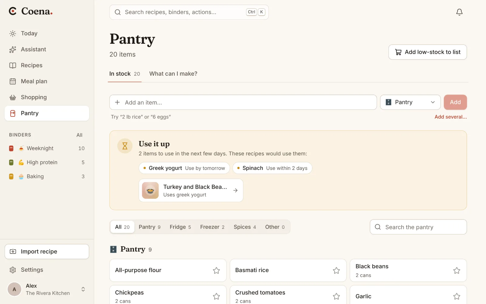Toggle the Garlic star
486x304 pixels.
pos(457,296)
